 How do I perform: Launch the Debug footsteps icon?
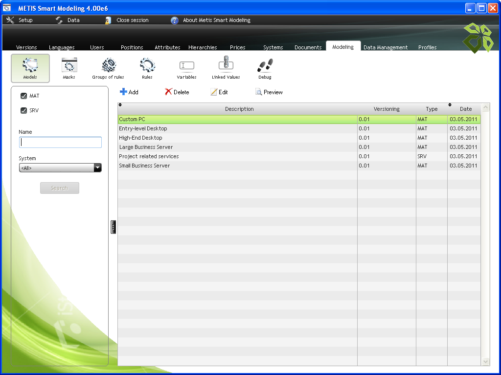265,65
